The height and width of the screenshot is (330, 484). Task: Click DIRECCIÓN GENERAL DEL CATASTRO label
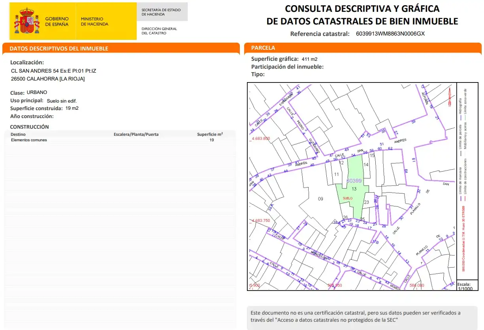[159, 31]
